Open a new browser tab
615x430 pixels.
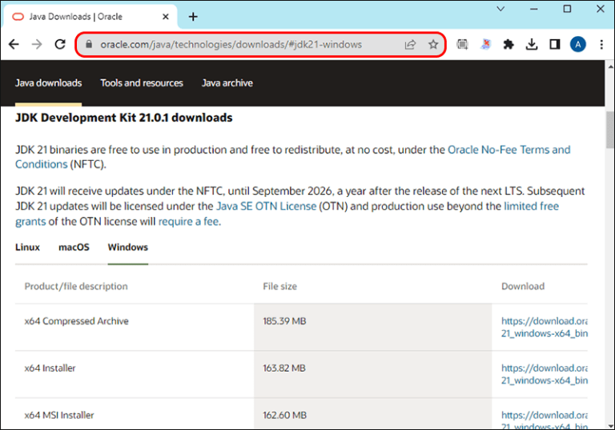pyautogui.click(x=193, y=17)
